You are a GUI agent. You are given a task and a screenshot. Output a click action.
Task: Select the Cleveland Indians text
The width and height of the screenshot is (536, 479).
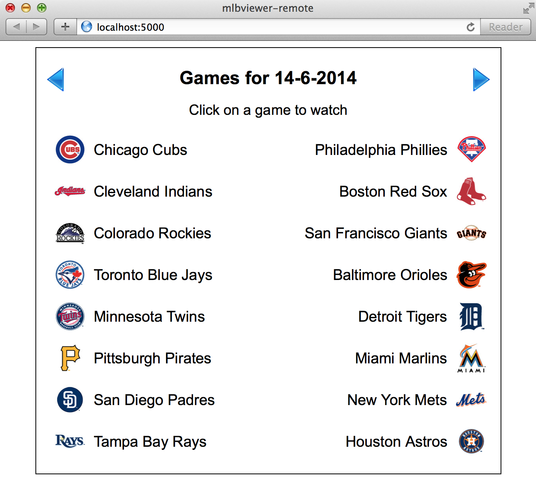153,192
